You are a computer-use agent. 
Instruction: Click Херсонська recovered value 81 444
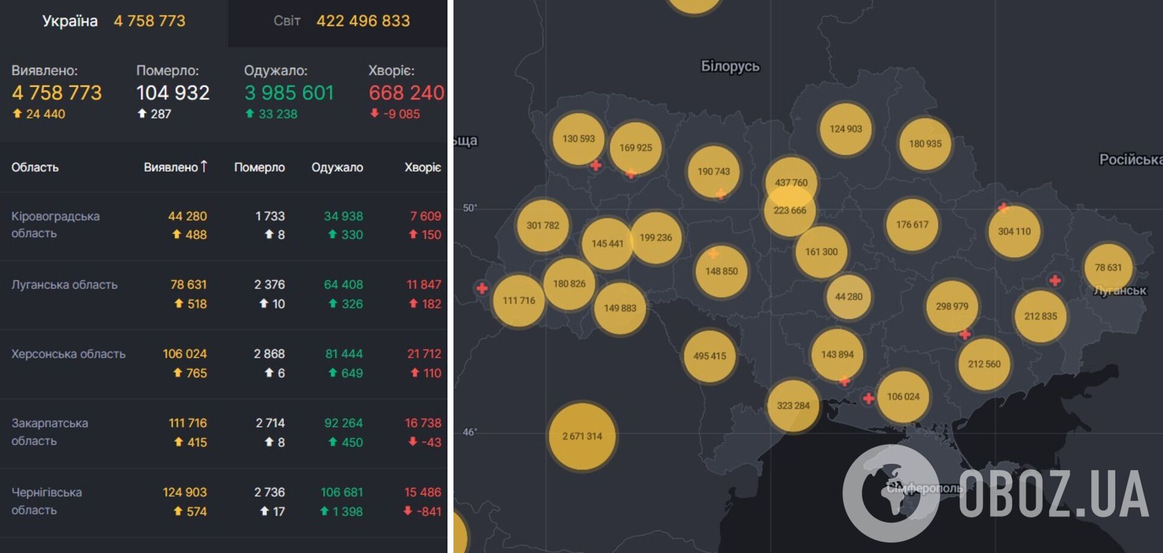coord(344,354)
